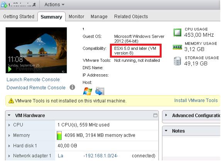This screenshot has width=221, height=162.
Task: Switch to the Getting Started tab
Action: click(19, 17)
